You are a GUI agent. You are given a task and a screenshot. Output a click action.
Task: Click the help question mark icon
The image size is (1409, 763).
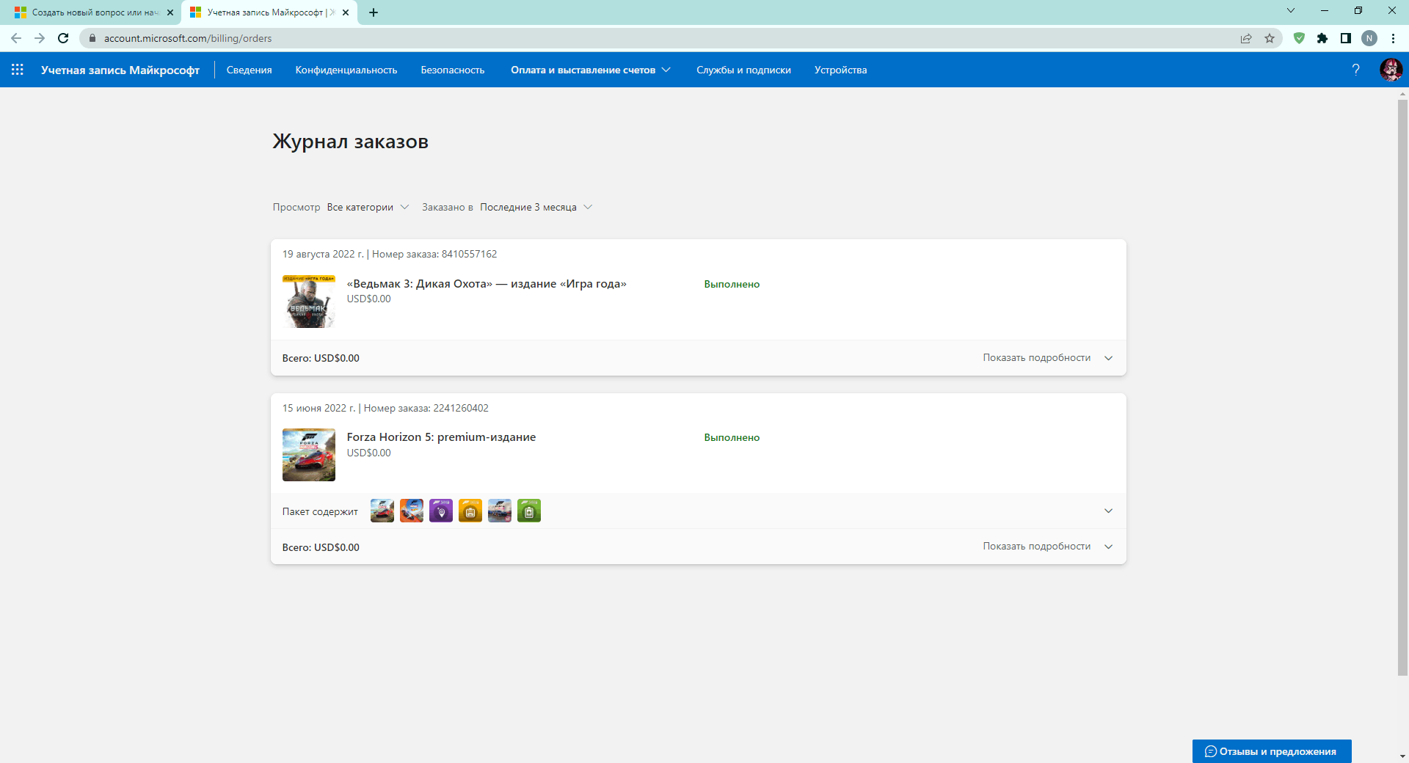(x=1355, y=70)
